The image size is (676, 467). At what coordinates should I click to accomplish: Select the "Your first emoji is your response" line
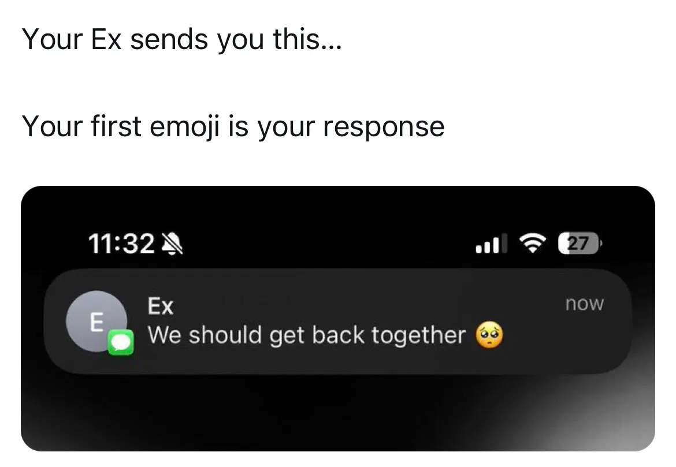click(233, 126)
